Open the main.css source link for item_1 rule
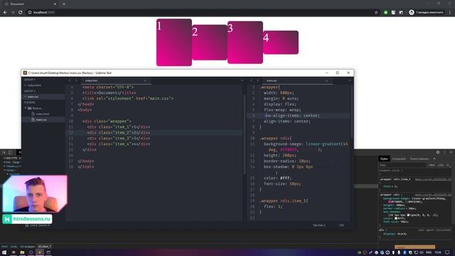The height and width of the screenshot is (256, 455). pos(433,179)
